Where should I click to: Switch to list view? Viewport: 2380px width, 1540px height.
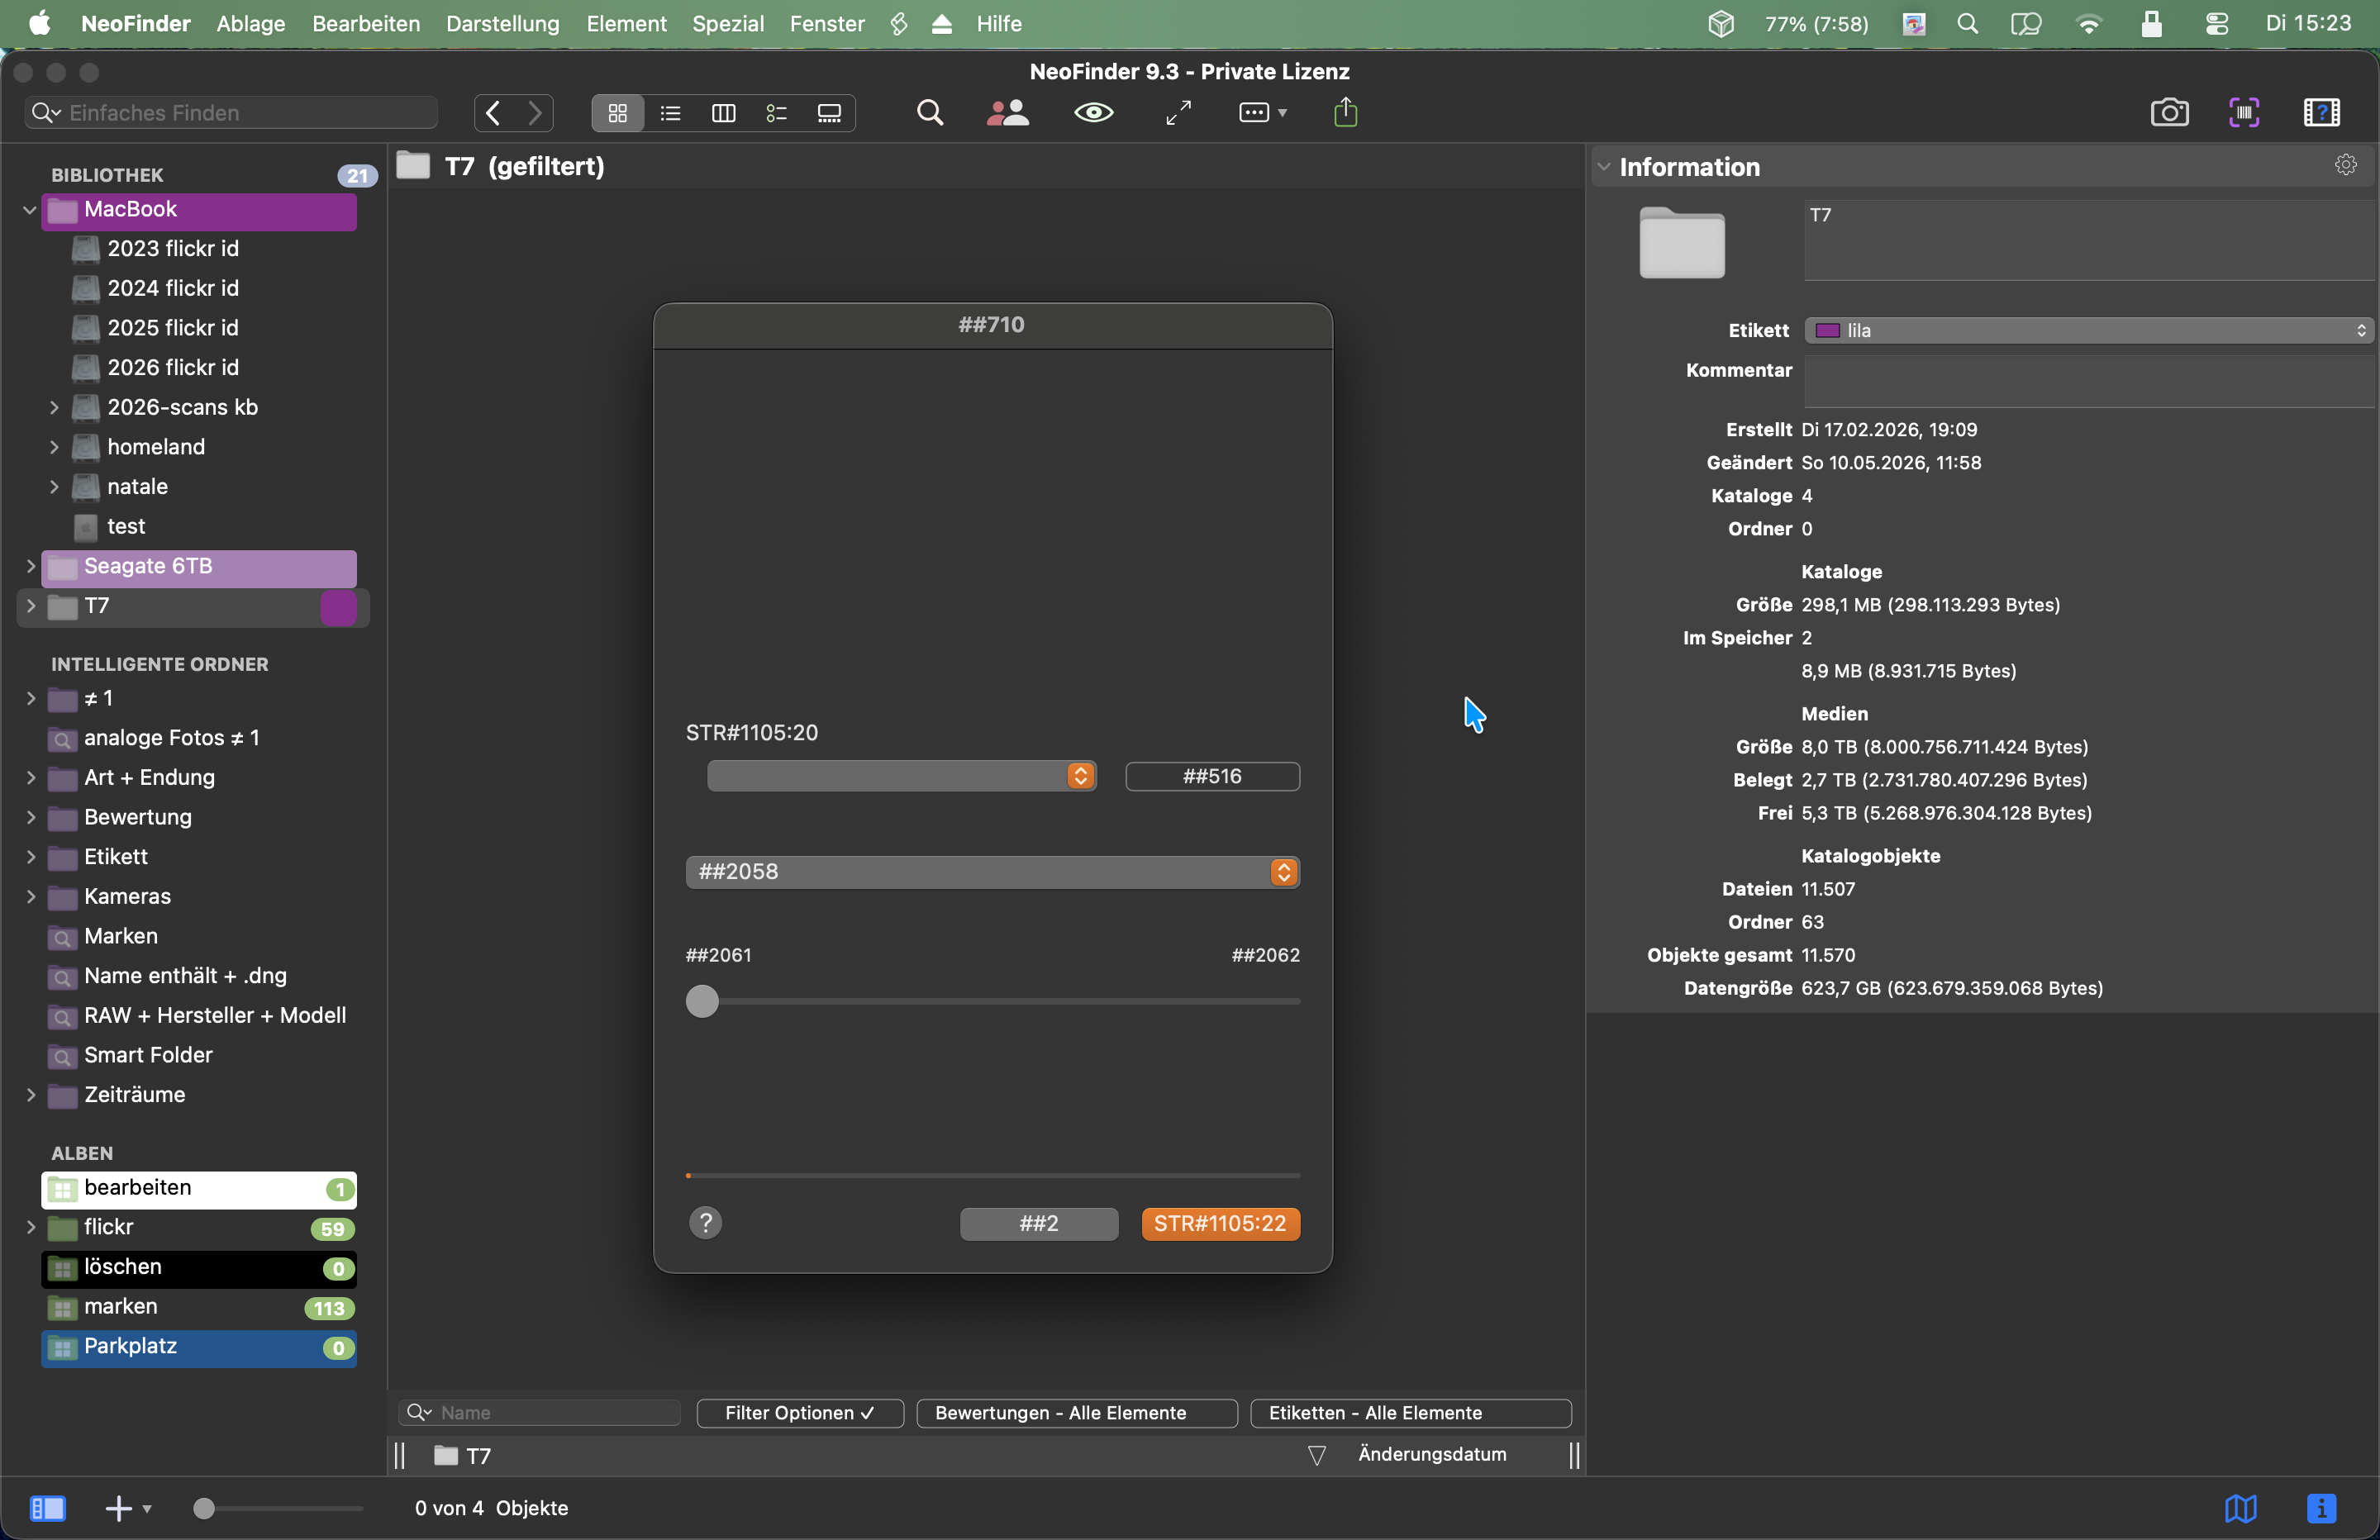pos(671,113)
